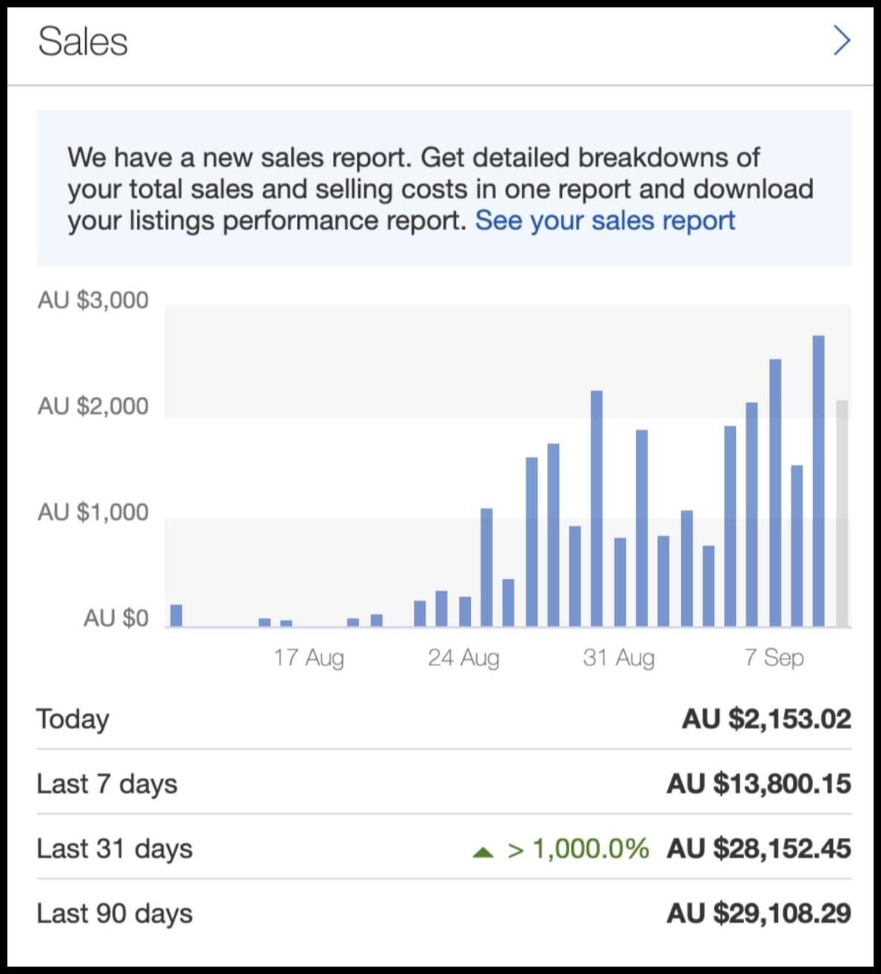This screenshot has height=974, width=881.
Task: Click the 7 Sep date axis label
Action: (774, 657)
